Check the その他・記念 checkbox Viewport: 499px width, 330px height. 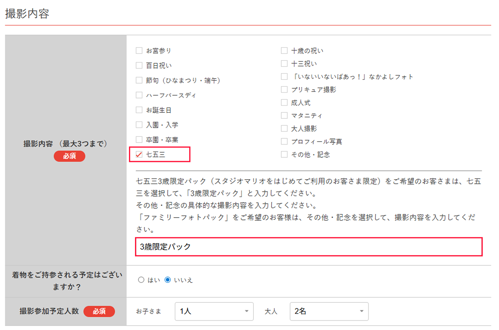click(284, 154)
